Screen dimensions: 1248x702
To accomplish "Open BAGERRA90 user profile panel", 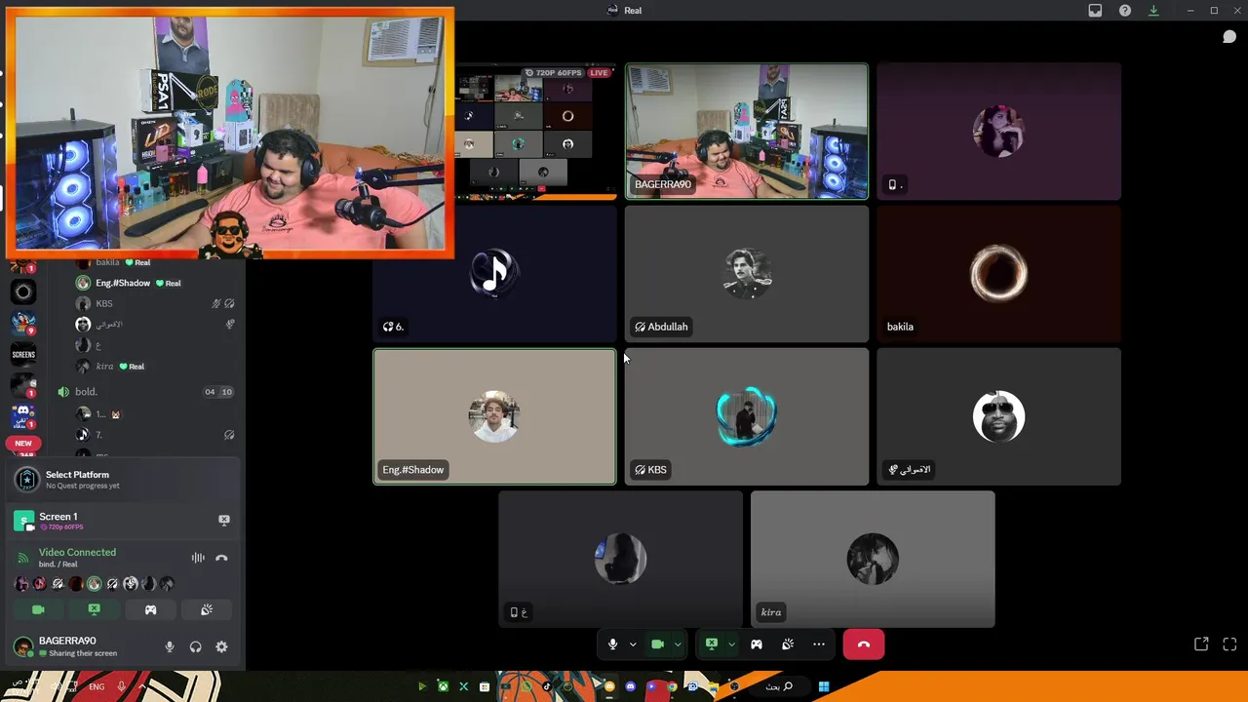I will [80, 646].
